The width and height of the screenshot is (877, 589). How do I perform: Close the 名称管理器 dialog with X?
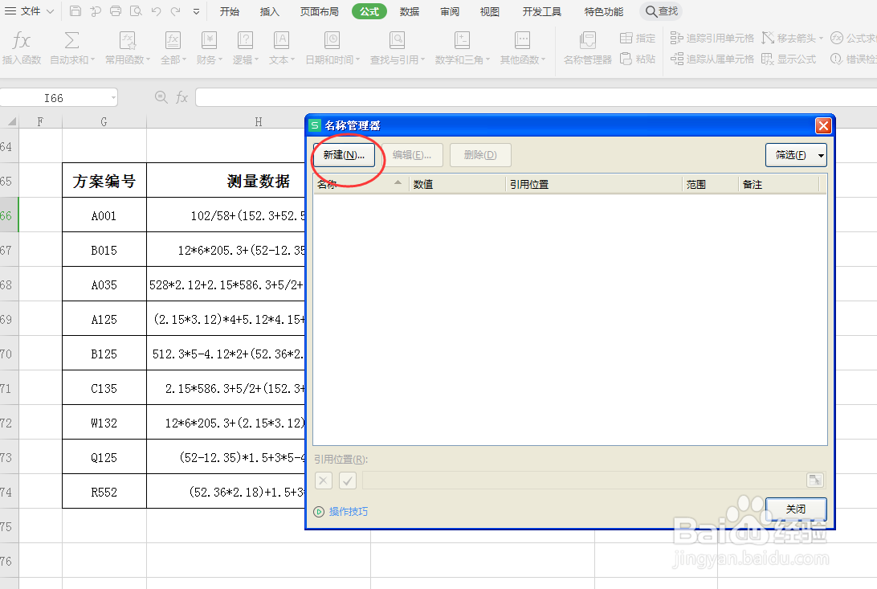coord(823,125)
